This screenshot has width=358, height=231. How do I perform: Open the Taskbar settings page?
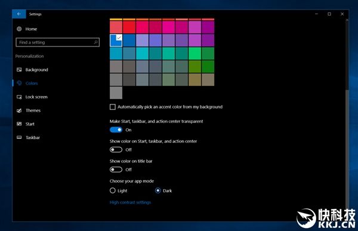tap(33, 137)
